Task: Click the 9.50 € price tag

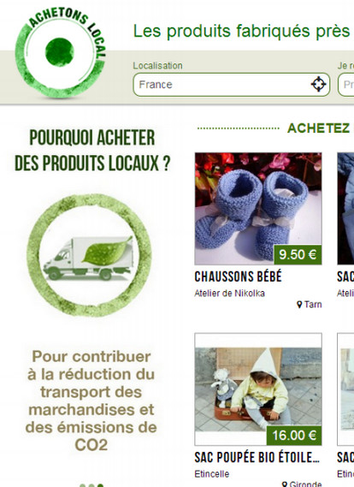Action: (298, 255)
